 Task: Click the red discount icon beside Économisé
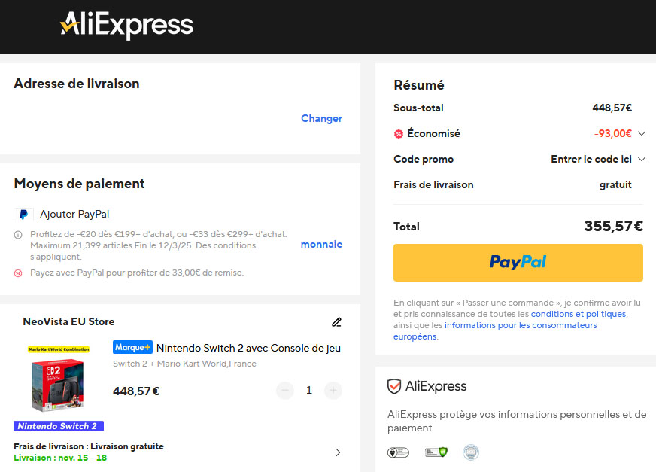(399, 134)
